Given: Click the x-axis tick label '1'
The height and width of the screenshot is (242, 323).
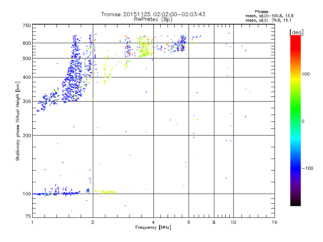Looking at the screenshot, I should [32, 222].
